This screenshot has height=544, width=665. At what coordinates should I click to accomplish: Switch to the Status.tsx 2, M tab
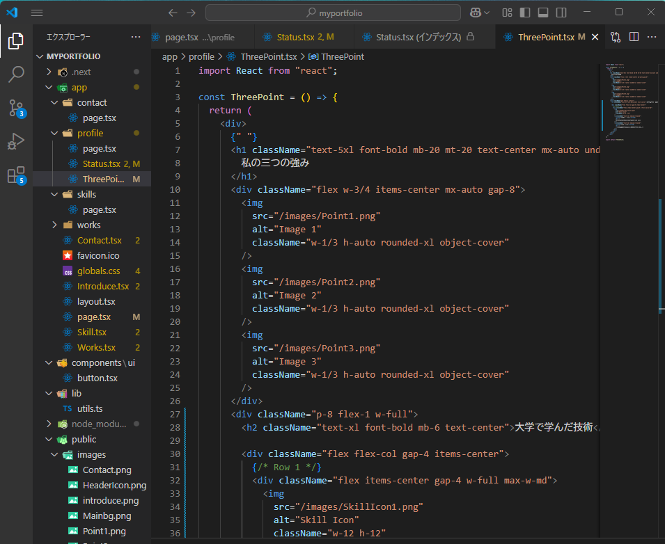pyautogui.click(x=305, y=37)
